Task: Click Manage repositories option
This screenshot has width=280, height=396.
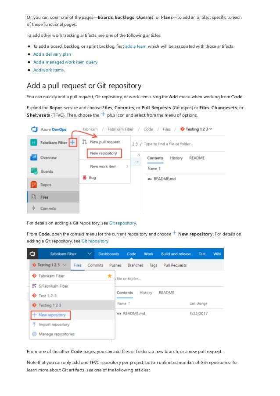Action: [x=57, y=334]
